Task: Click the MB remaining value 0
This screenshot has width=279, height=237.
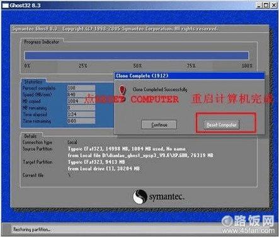Action: [81, 107]
